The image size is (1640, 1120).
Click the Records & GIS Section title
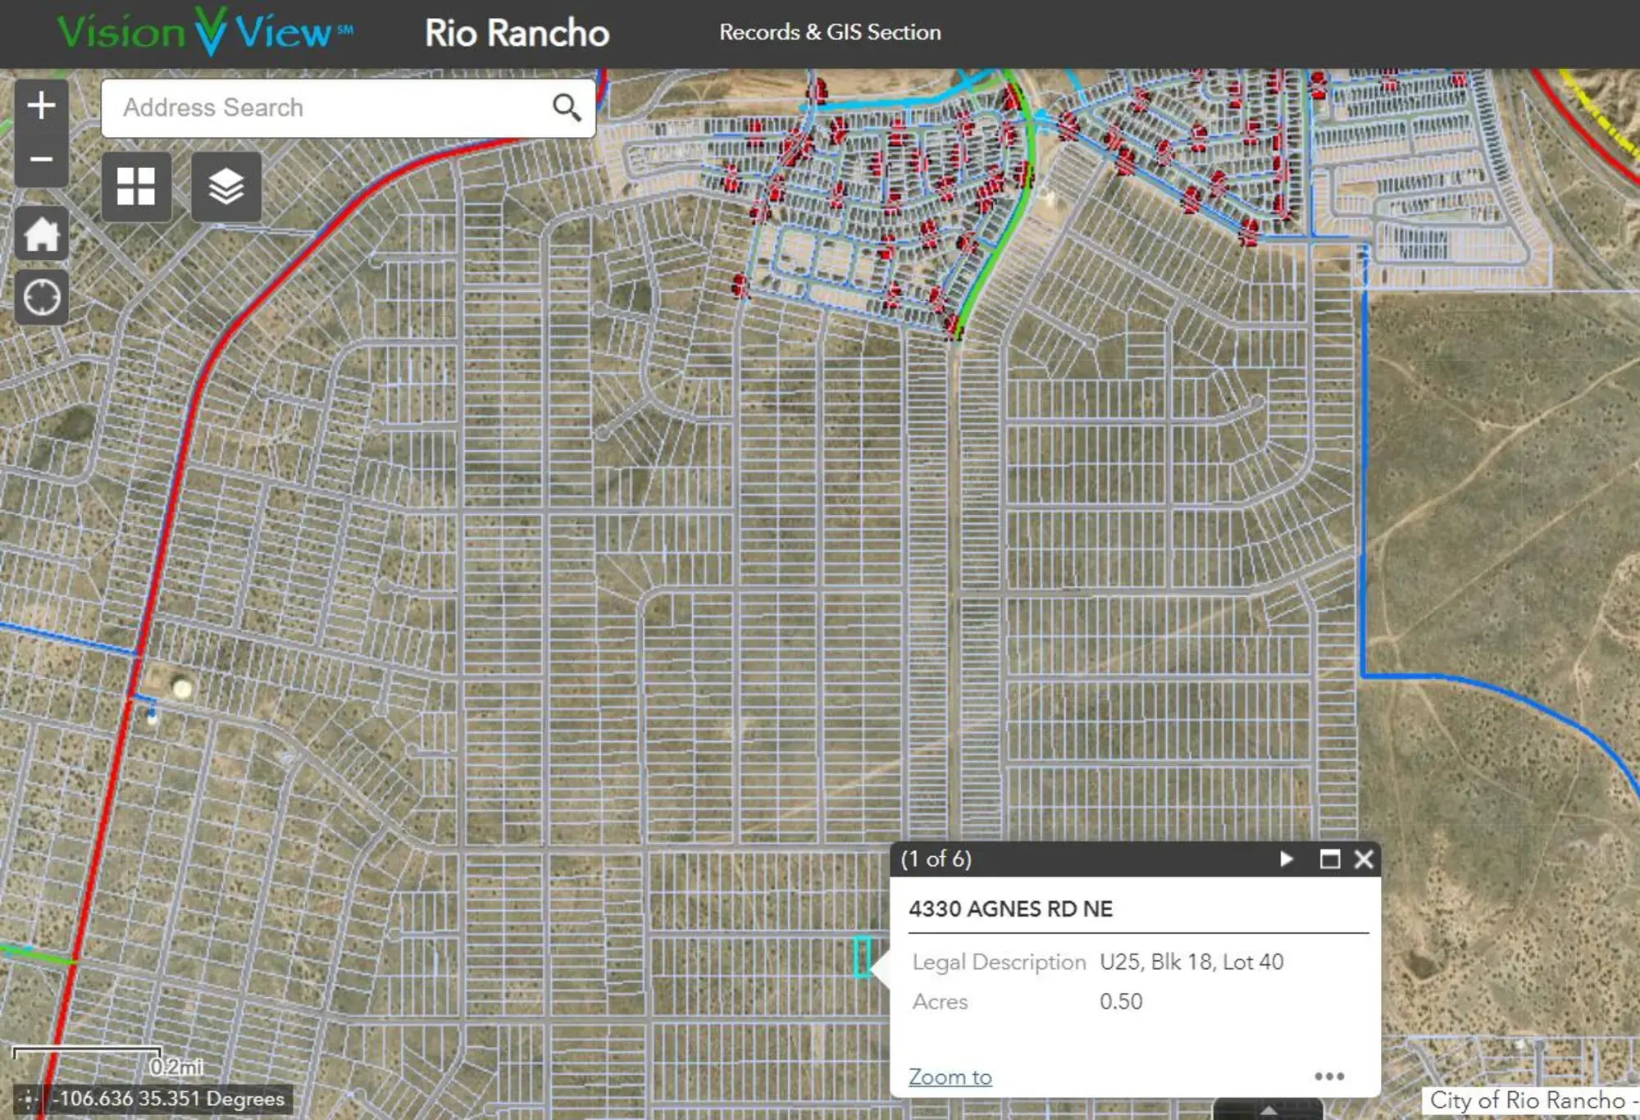(830, 33)
